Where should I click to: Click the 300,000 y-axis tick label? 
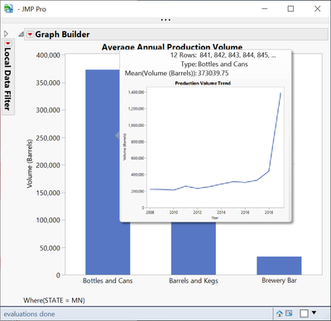48,110
